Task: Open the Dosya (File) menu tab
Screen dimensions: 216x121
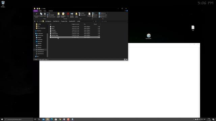Action: (x=35, y=11)
